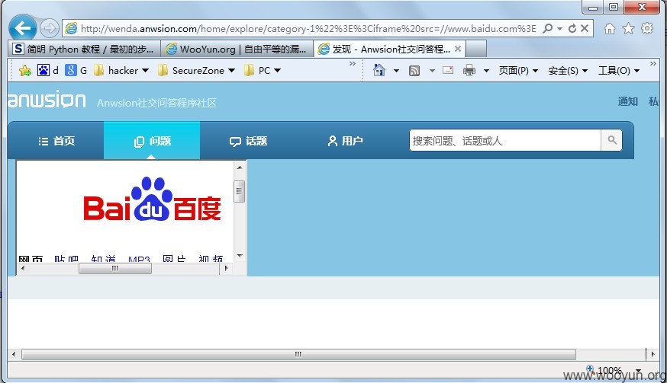This screenshot has width=667, height=383.
Task: Open favorites star icon at top right
Action: (x=628, y=28)
